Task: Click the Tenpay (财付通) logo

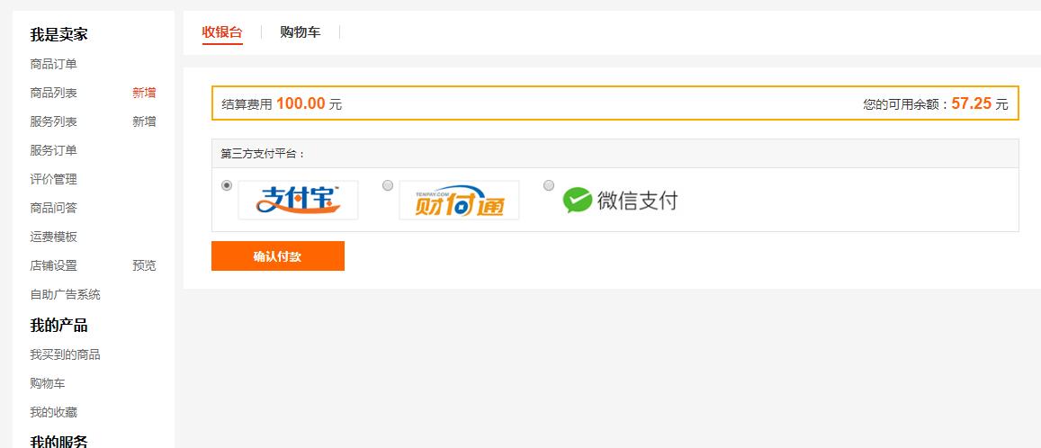Action: 459,200
